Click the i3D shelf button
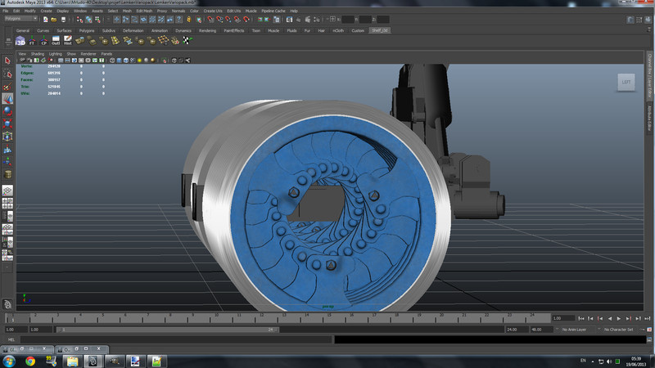655x368 pixels. tap(20, 40)
